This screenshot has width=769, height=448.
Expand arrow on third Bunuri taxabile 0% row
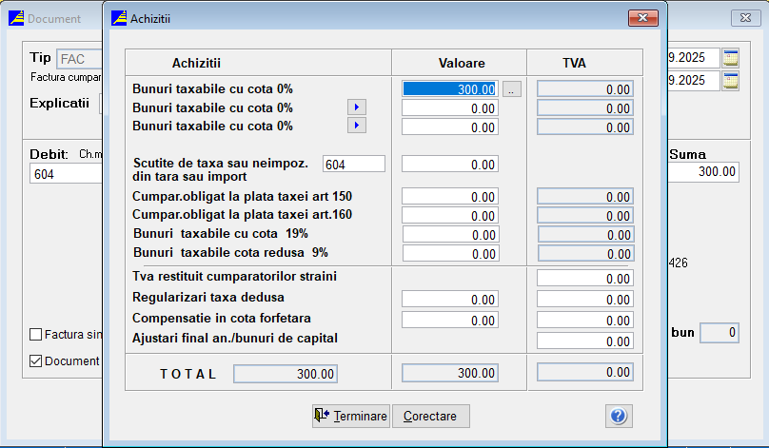coord(357,126)
